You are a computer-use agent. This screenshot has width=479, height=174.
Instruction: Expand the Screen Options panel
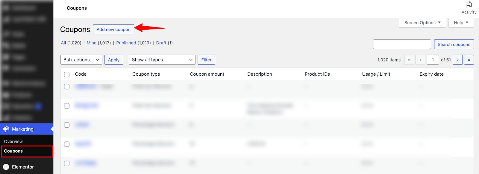[422, 23]
